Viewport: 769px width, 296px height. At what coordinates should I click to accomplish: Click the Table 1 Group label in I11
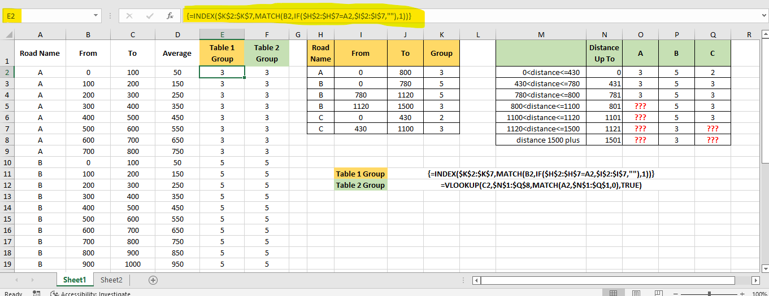click(x=360, y=174)
